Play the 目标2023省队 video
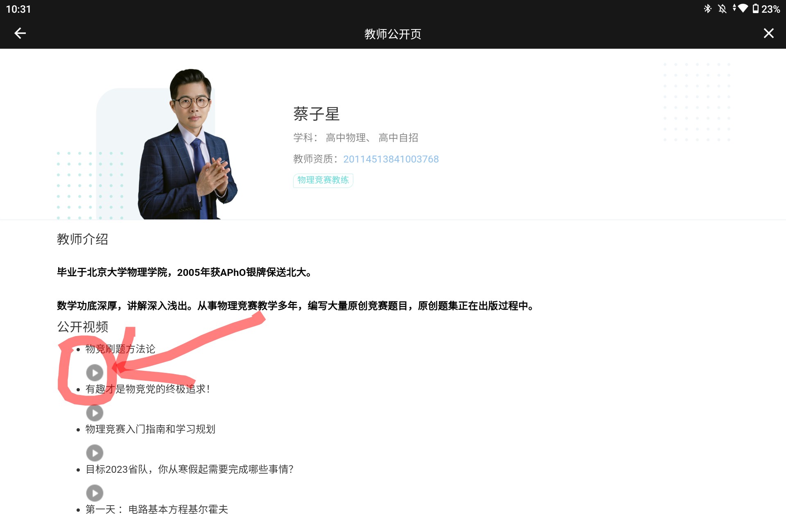The height and width of the screenshot is (524, 786). click(95, 493)
